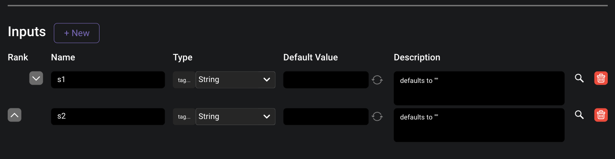
Task: Focus the s2 name field
Action: point(108,116)
